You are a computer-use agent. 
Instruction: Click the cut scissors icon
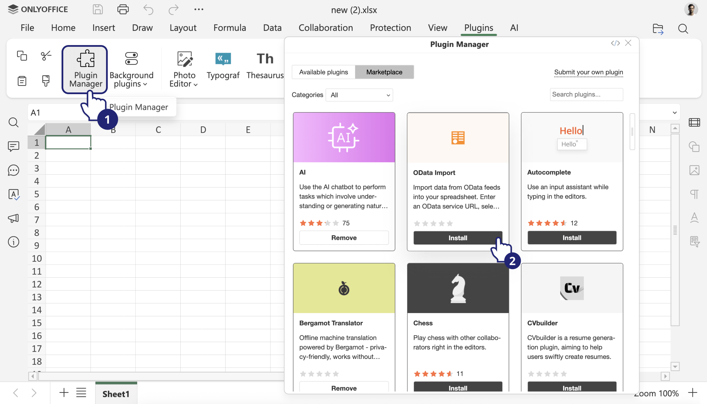[46, 56]
